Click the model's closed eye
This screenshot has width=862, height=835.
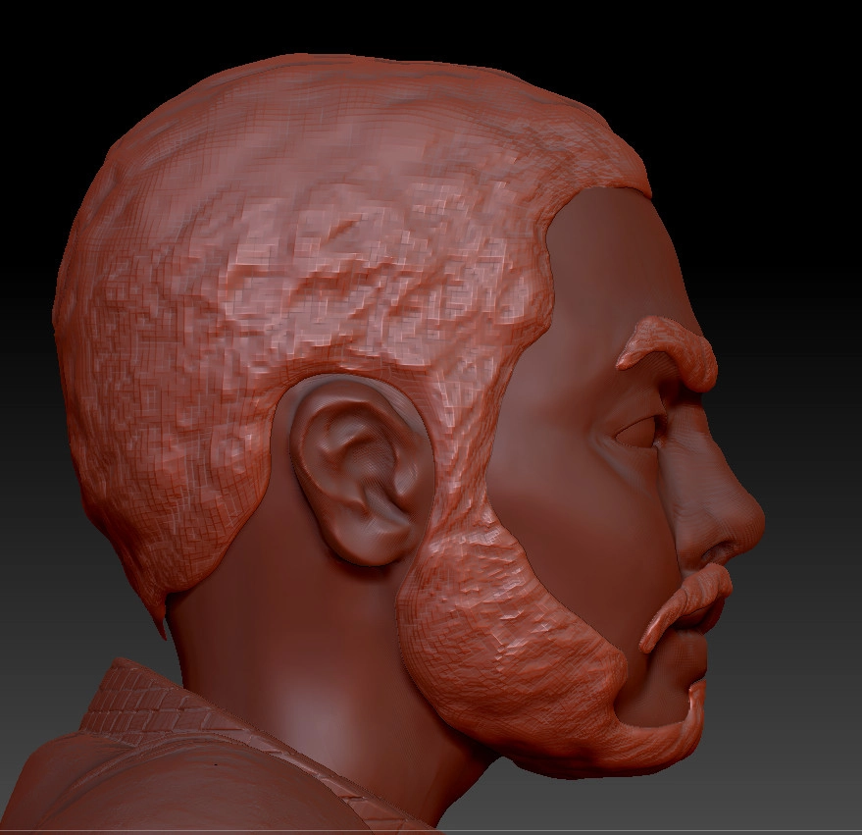(638, 432)
